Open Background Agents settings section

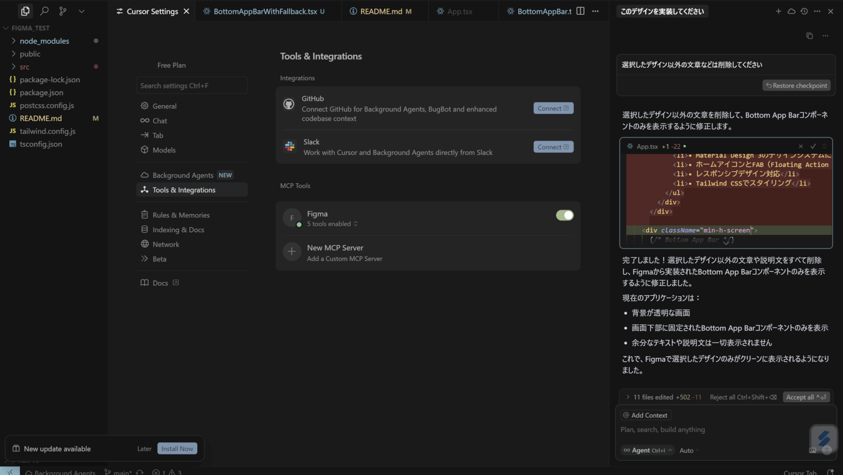(192, 175)
